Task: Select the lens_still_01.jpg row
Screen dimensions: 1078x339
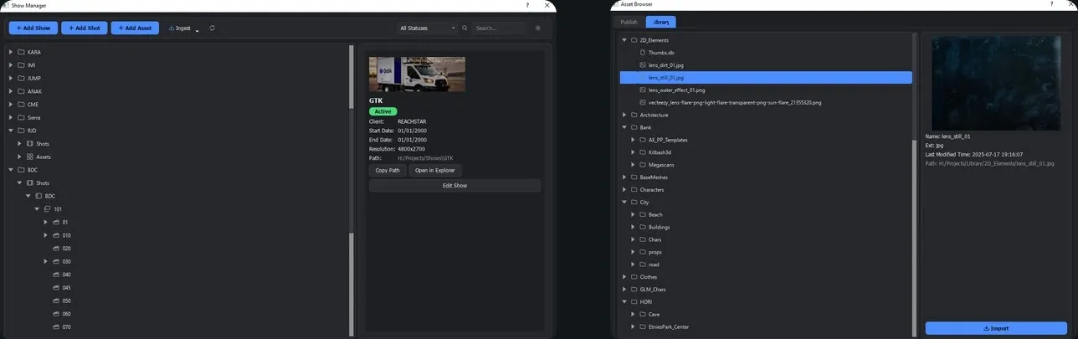Action: tap(766, 77)
